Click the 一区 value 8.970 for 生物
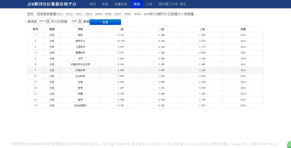291x148 pixels. (x=121, y=82)
